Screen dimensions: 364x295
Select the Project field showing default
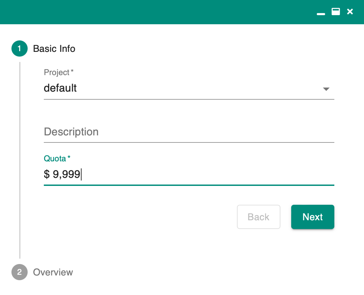click(x=189, y=88)
